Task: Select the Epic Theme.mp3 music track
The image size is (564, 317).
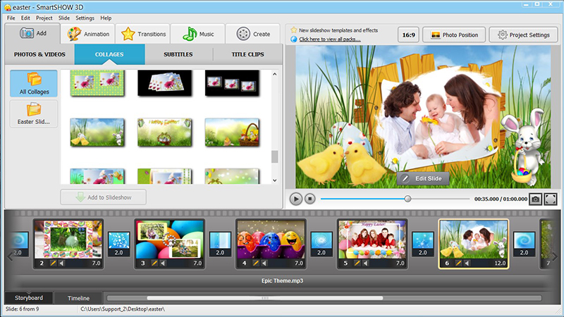Action: click(282, 280)
